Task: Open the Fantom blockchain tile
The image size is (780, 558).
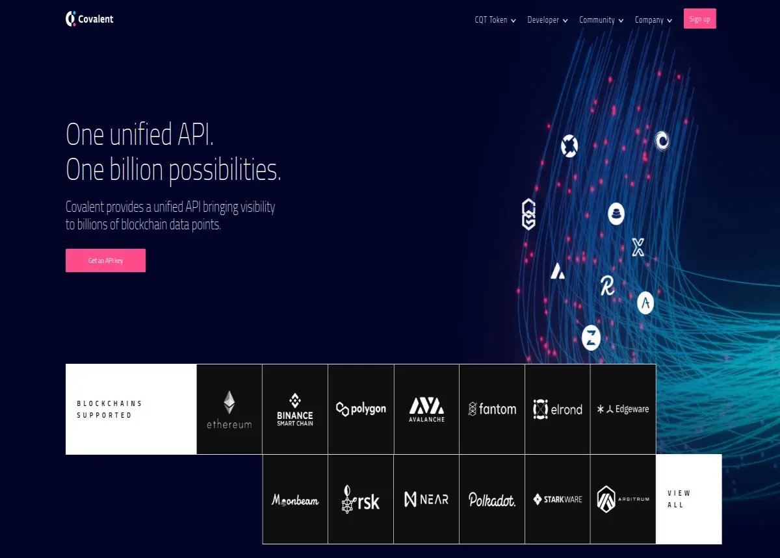Action: pyautogui.click(x=492, y=409)
